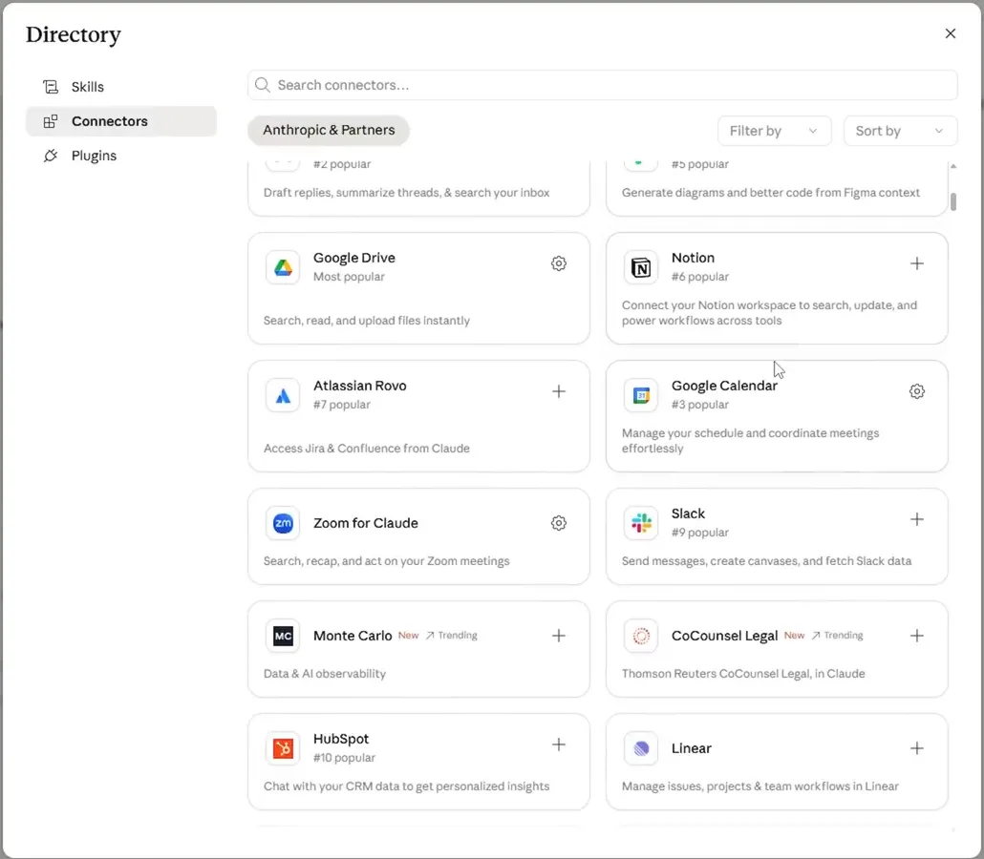The height and width of the screenshot is (859, 984).
Task: Open the Google Calendar card title
Action: (x=724, y=386)
